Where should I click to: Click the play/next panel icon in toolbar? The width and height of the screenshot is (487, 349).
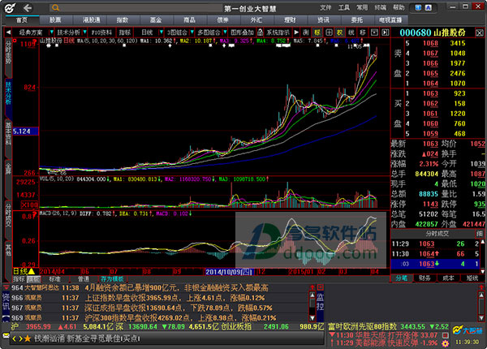[385, 32]
